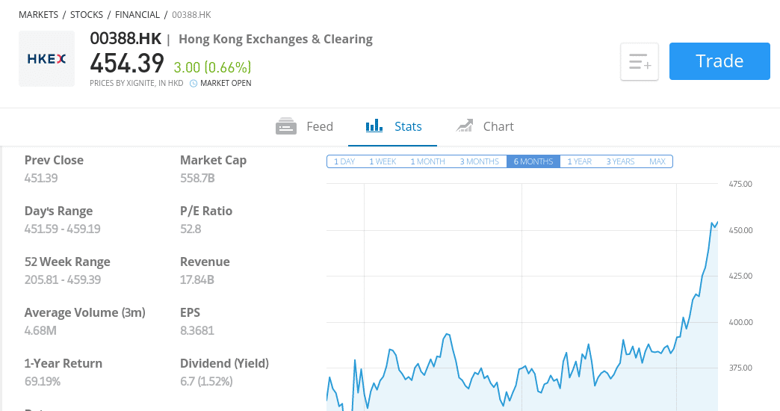The image size is (780, 411).
Task: Go to MARKETS breadcrumb link
Action: point(38,15)
